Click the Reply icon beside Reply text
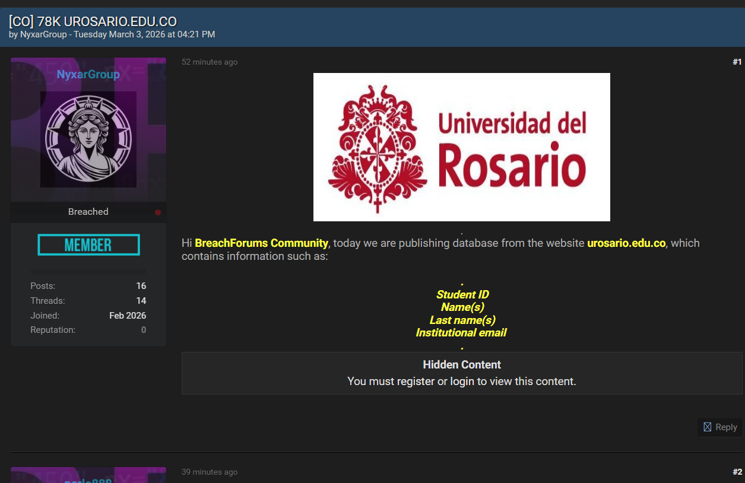 pos(707,427)
